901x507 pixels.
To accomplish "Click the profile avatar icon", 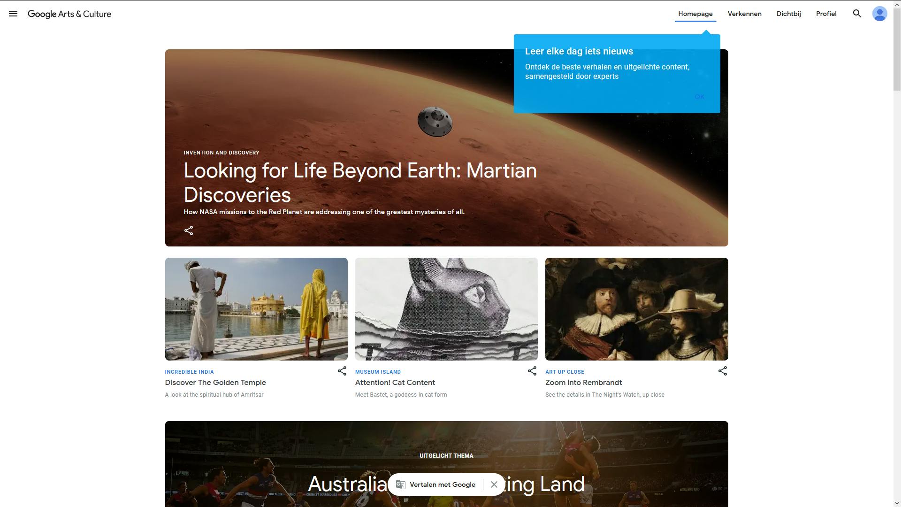I will pos(880,14).
